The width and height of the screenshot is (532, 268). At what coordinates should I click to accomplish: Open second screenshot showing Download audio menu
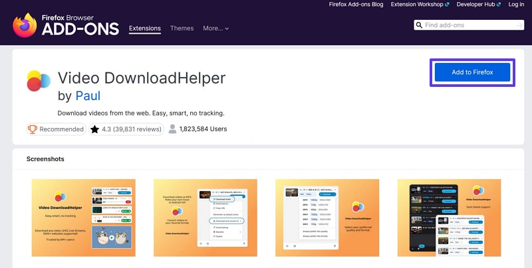205,218
